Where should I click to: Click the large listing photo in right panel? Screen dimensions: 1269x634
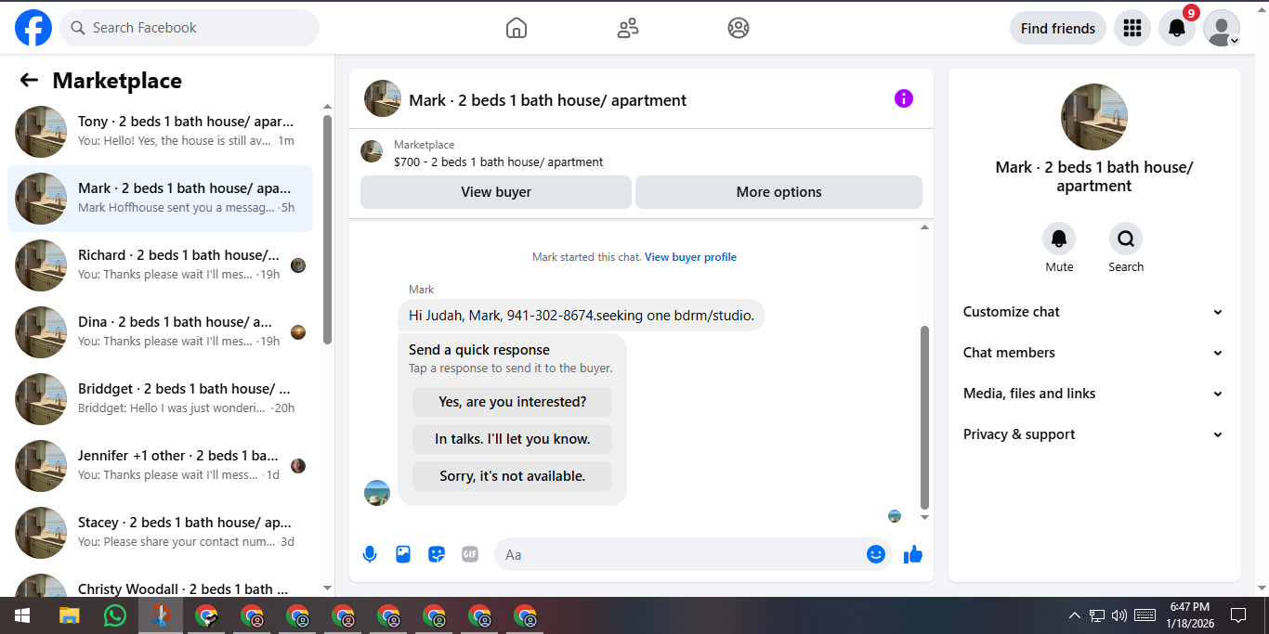[x=1094, y=117]
